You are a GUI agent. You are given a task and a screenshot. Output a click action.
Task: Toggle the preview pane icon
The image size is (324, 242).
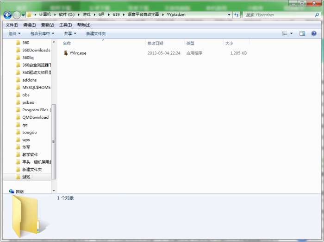pyautogui.click(x=302, y=33)
